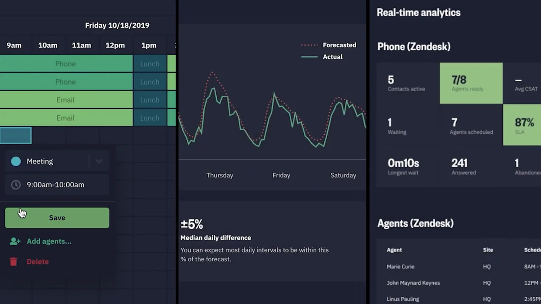Screen dimensions: 541x304
Task: Click the top Lunch block
Action: click(x=150, y=64)
